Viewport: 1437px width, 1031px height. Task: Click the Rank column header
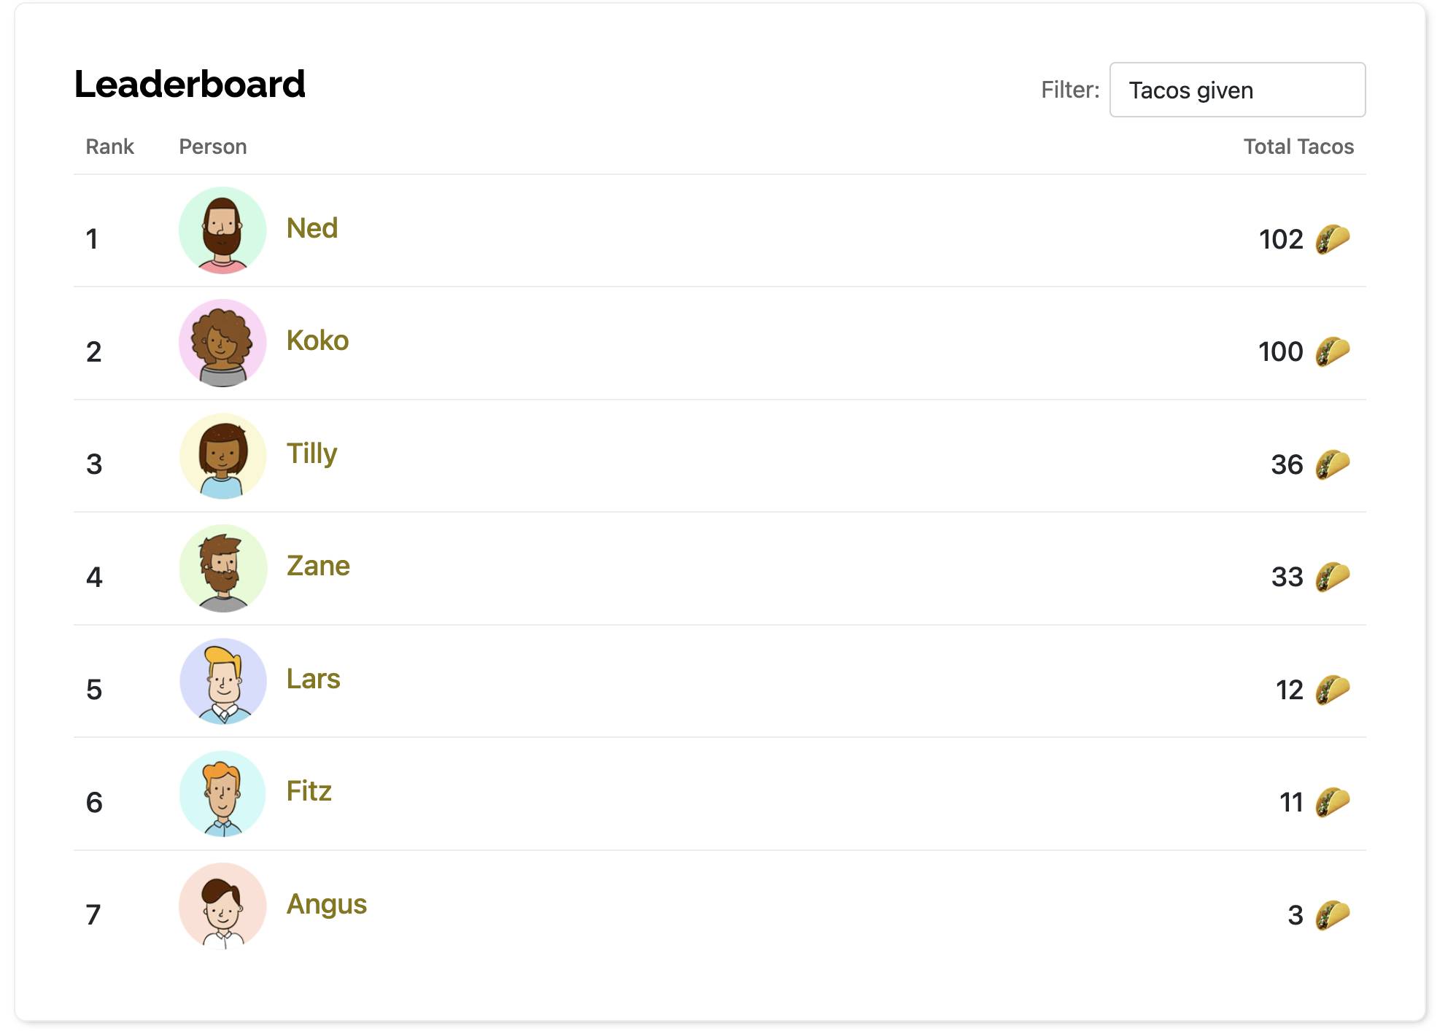coord(109,147)
